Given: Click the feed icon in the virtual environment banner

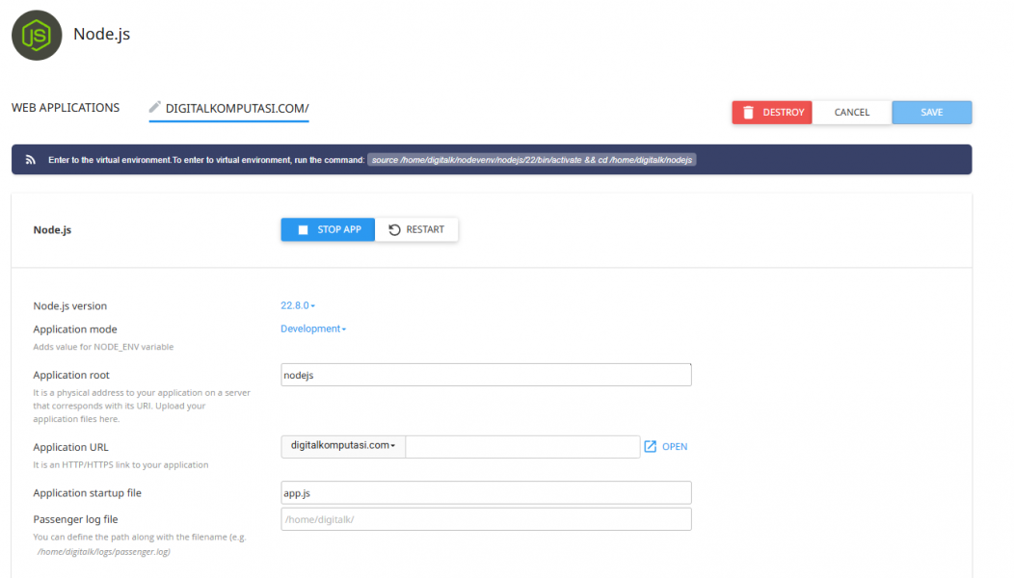Looking at the screenshot, I should [31, 160].
